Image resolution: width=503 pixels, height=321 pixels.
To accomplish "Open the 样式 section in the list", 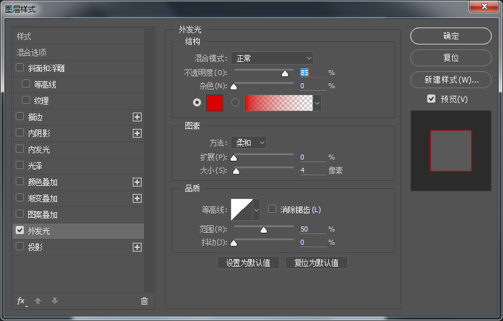I will (x=78, y=36).
